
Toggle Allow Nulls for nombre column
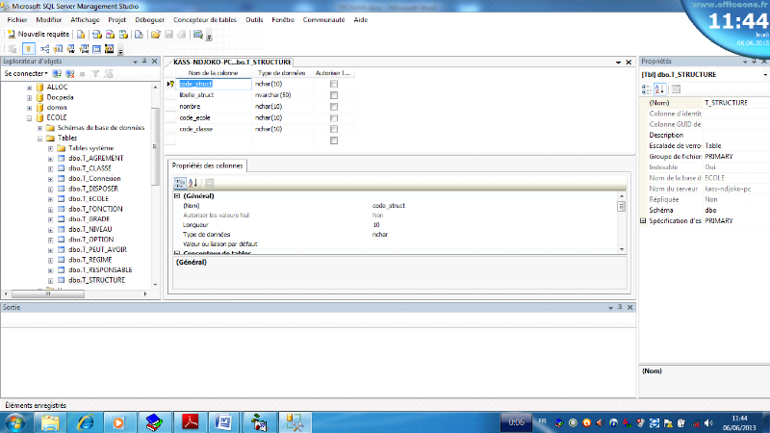[x=334, y=107]
